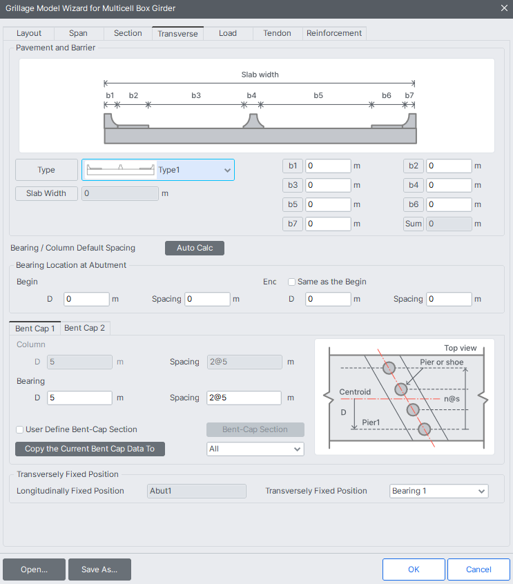Go to the Section tab
The width and height of the screenshot is (513, 584).
coord(128,33)
